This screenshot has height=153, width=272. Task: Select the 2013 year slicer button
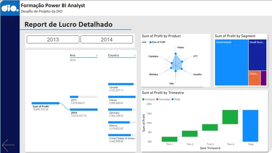point(53,40)
